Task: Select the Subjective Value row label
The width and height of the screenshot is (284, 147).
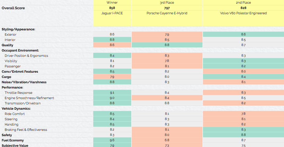Action: coord(15,145)
